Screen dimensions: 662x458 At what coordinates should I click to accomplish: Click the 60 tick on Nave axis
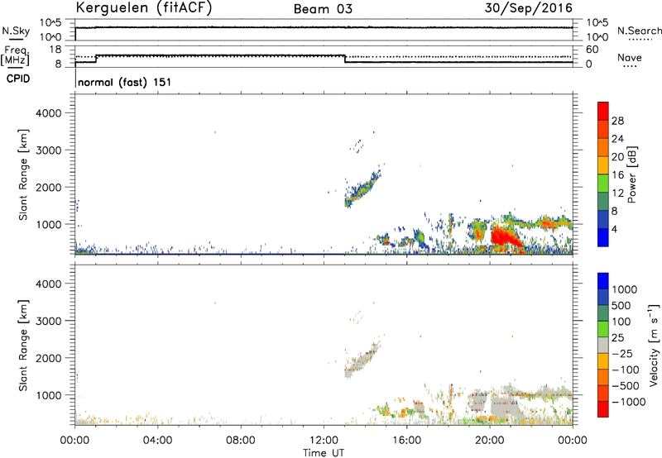click(592, 50)
